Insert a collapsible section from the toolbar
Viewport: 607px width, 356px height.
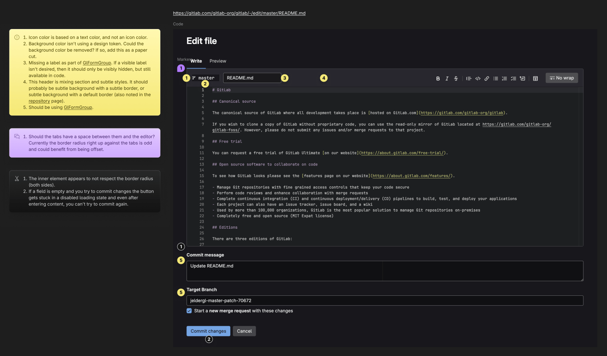pos(522,78)
